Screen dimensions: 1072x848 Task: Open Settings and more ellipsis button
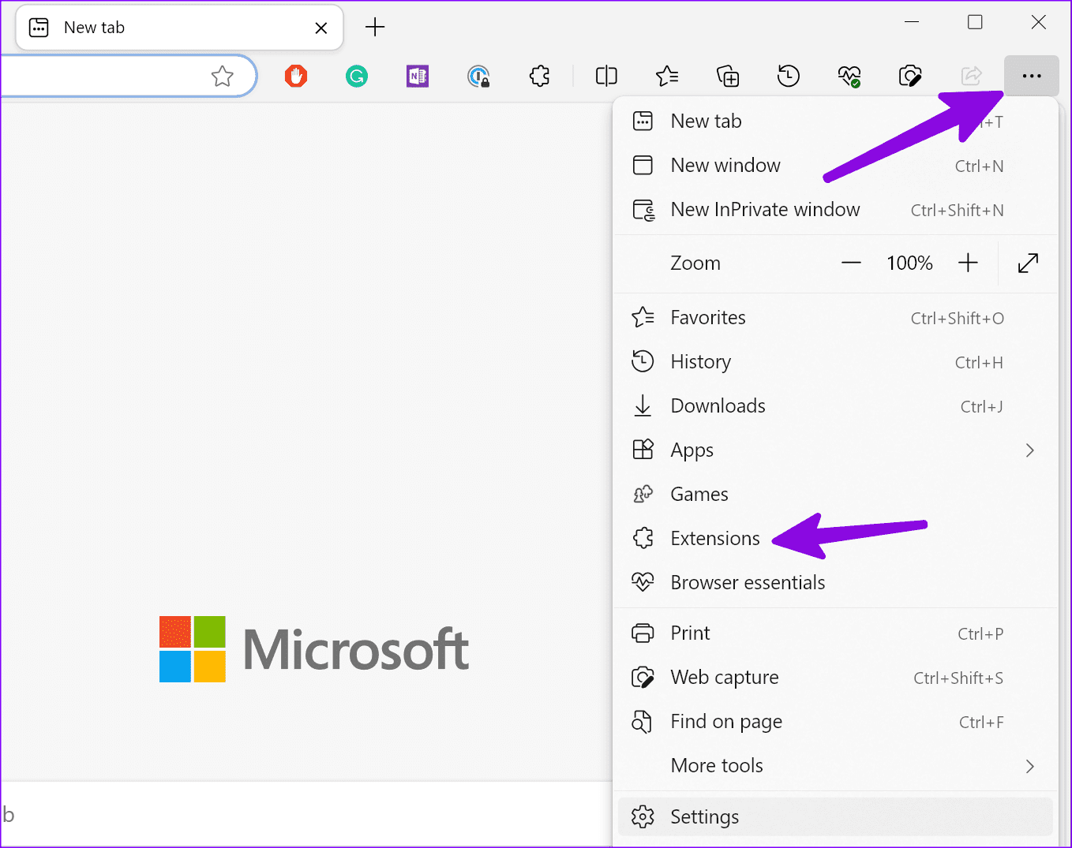1032,76
